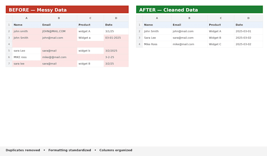The height and width of the screenshot is (156, 267).
Task: Select lowercase 'sara lee' in BEFORE row 7
Action: pyautogui.click(x=27, y=63)
